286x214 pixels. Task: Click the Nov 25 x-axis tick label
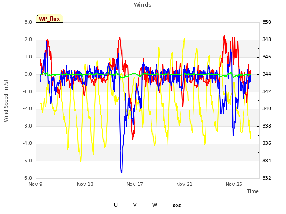234,184
